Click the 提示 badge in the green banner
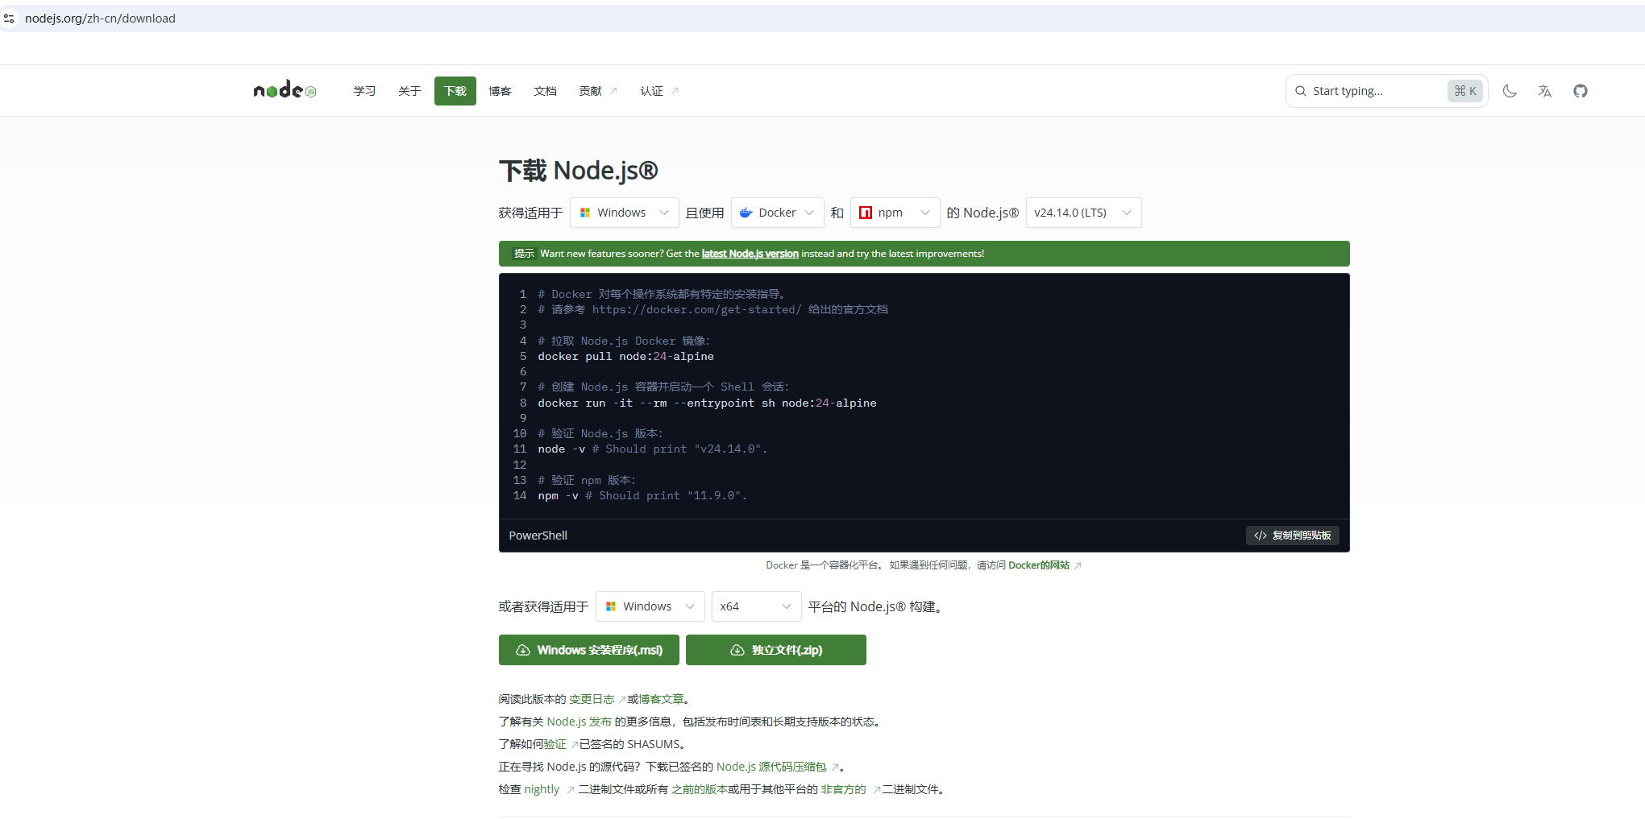 [x=524, y=254]
